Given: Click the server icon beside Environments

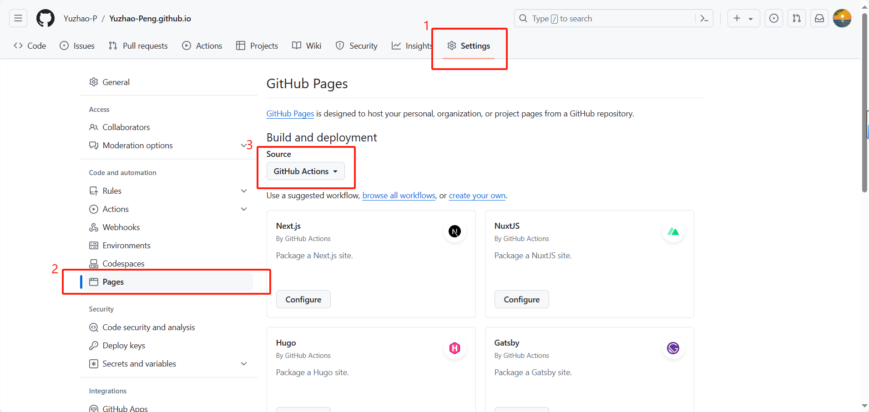Looking at the screenshot, I should coord(94,246).
